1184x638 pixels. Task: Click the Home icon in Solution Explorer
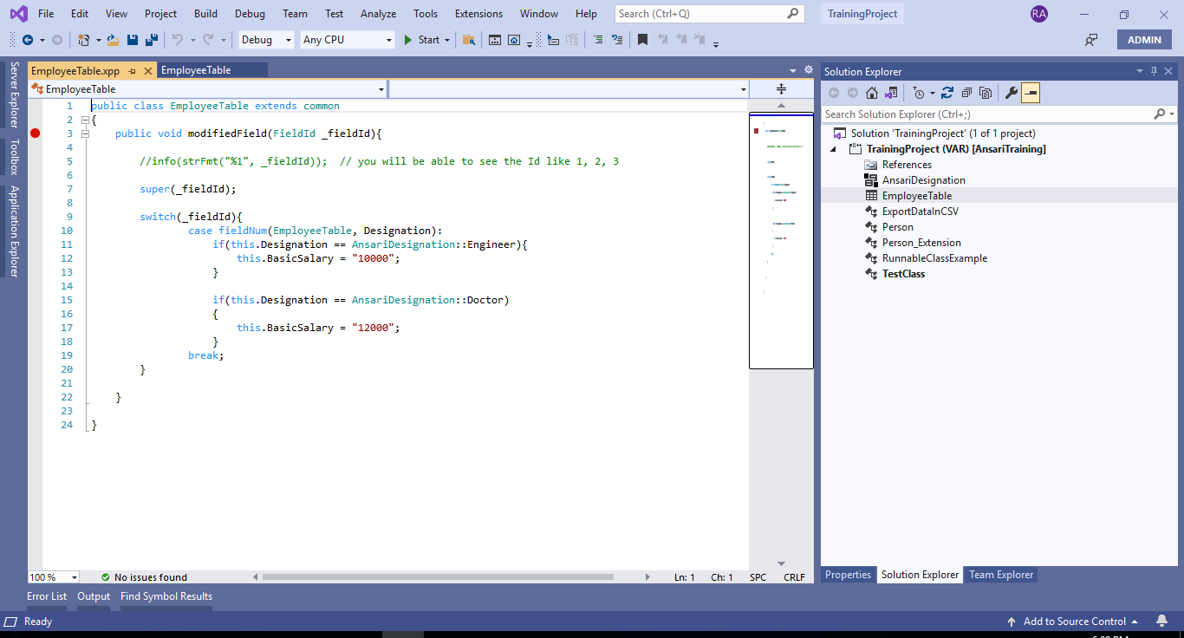(x=871, y=92)
